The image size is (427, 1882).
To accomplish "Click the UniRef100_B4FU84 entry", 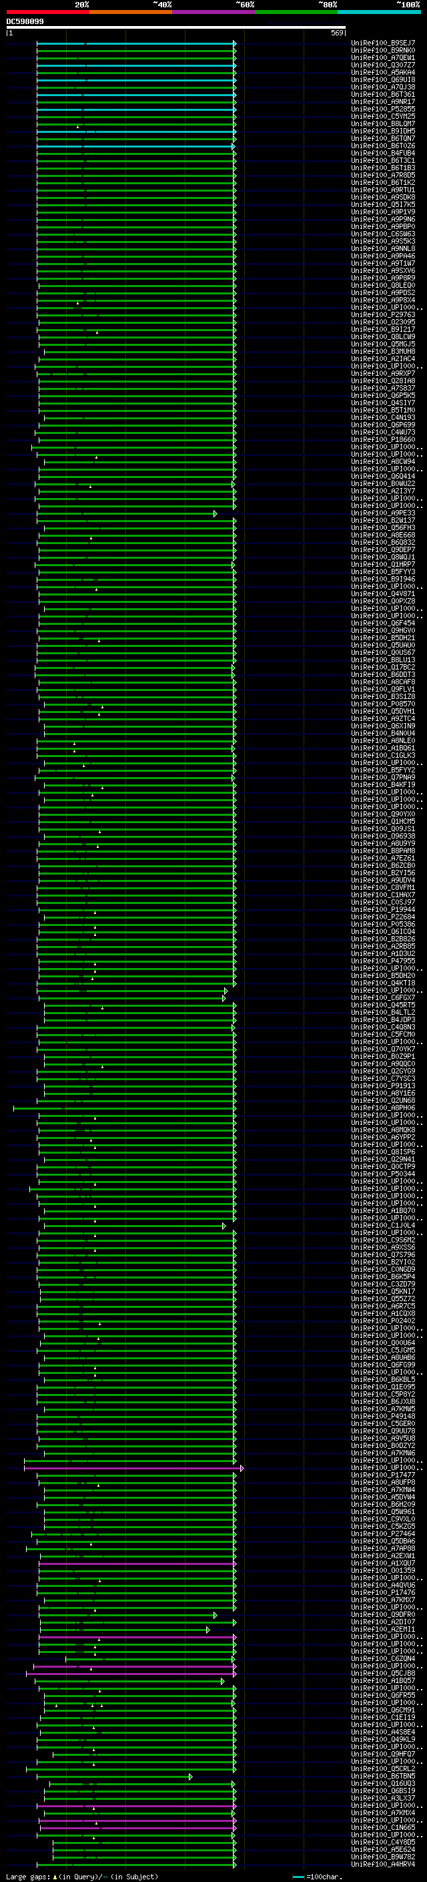I will point(383,154).
